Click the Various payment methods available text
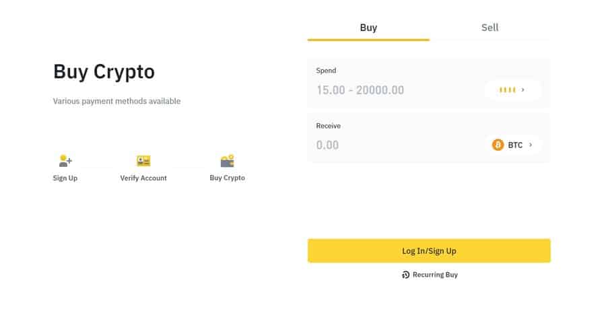This screenshot has width=606, height=311. 116,101
